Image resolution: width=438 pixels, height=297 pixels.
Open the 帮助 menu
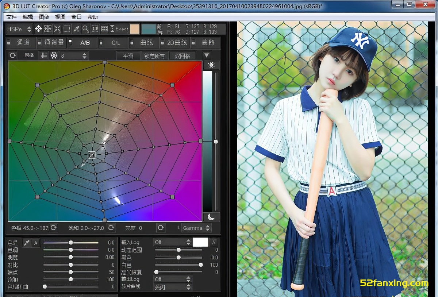93,17
